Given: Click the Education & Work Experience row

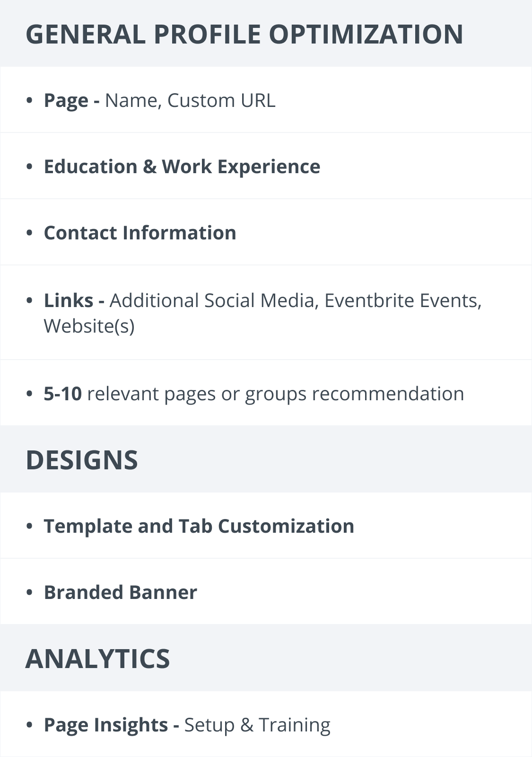Looking at the screenshot, I should click(x=266, y=166).
